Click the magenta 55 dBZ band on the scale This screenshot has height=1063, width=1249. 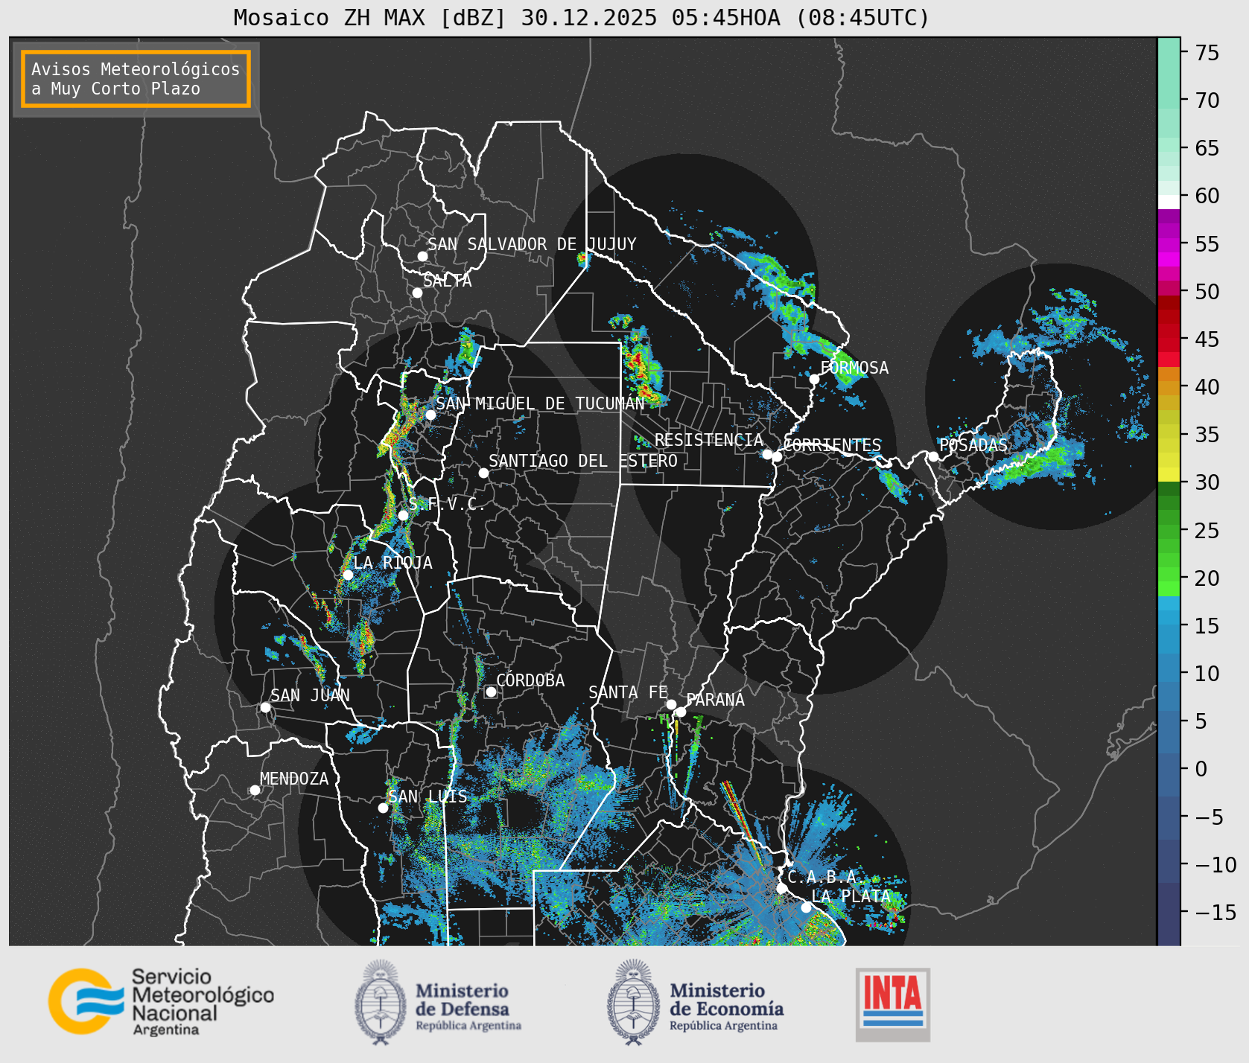[x=1169, y=245]
